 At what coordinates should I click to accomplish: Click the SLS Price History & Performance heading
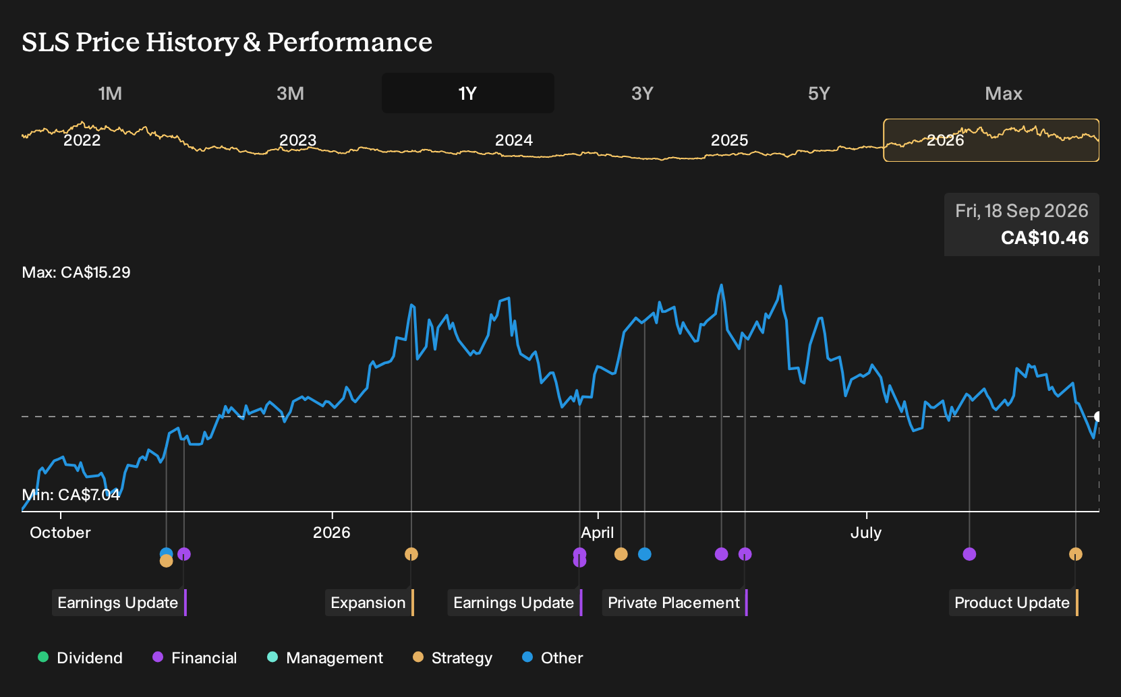[x=227, y=42]
